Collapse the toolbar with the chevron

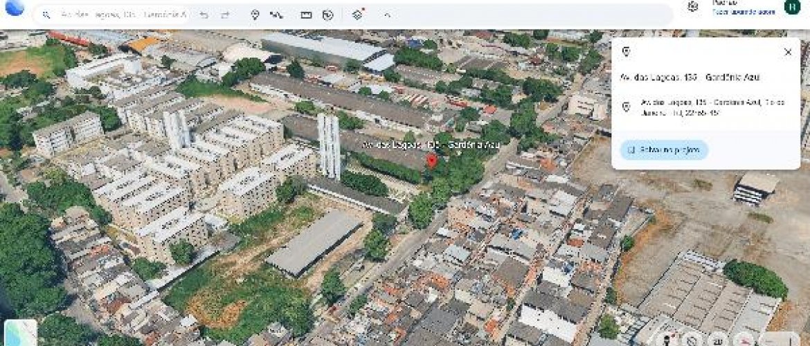tap(387, 15)
